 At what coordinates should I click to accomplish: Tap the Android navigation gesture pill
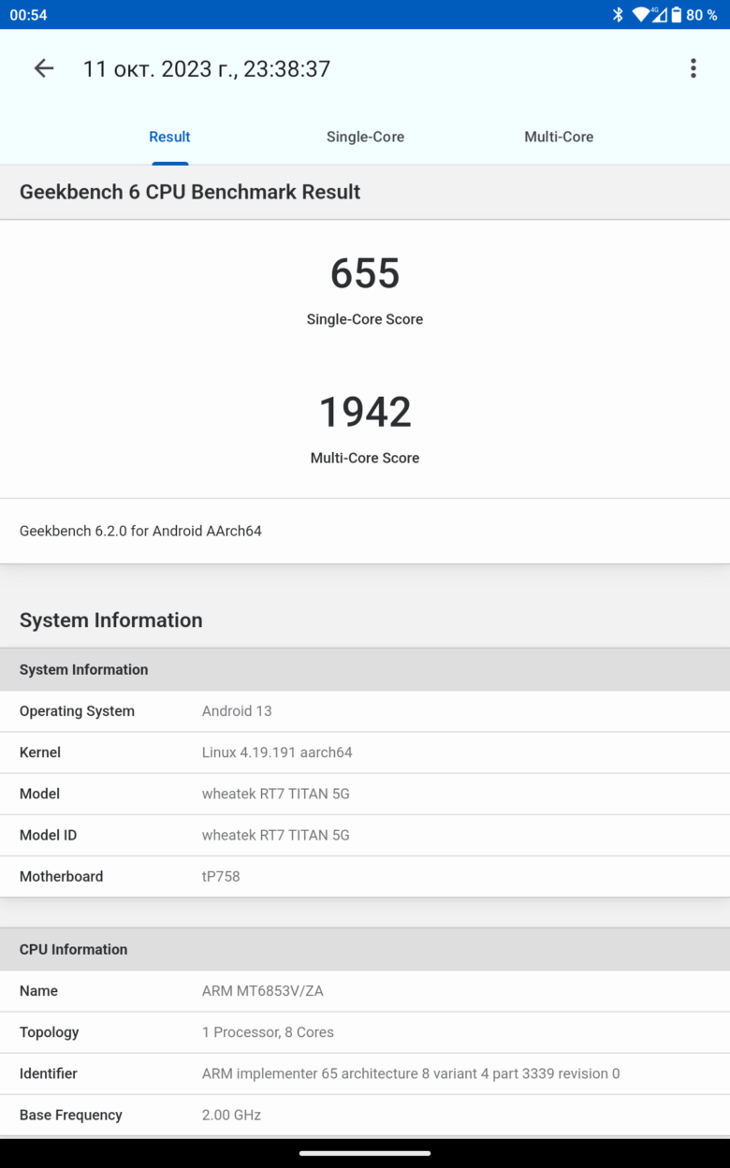coord(365,1153)
